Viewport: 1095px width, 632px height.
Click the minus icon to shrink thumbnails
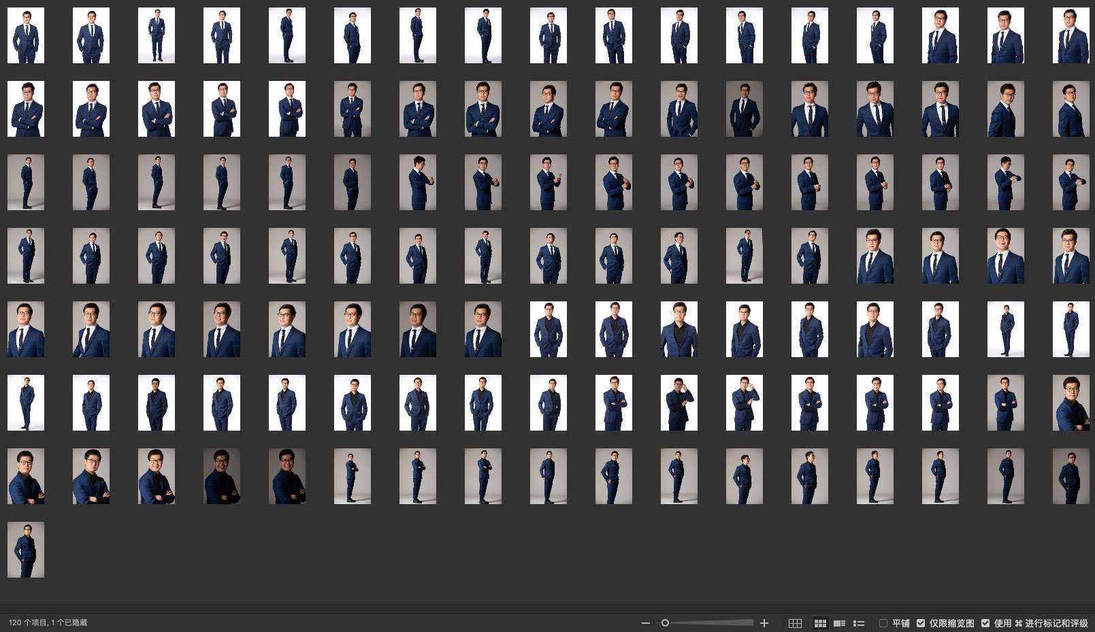click(x=645, y=623)
